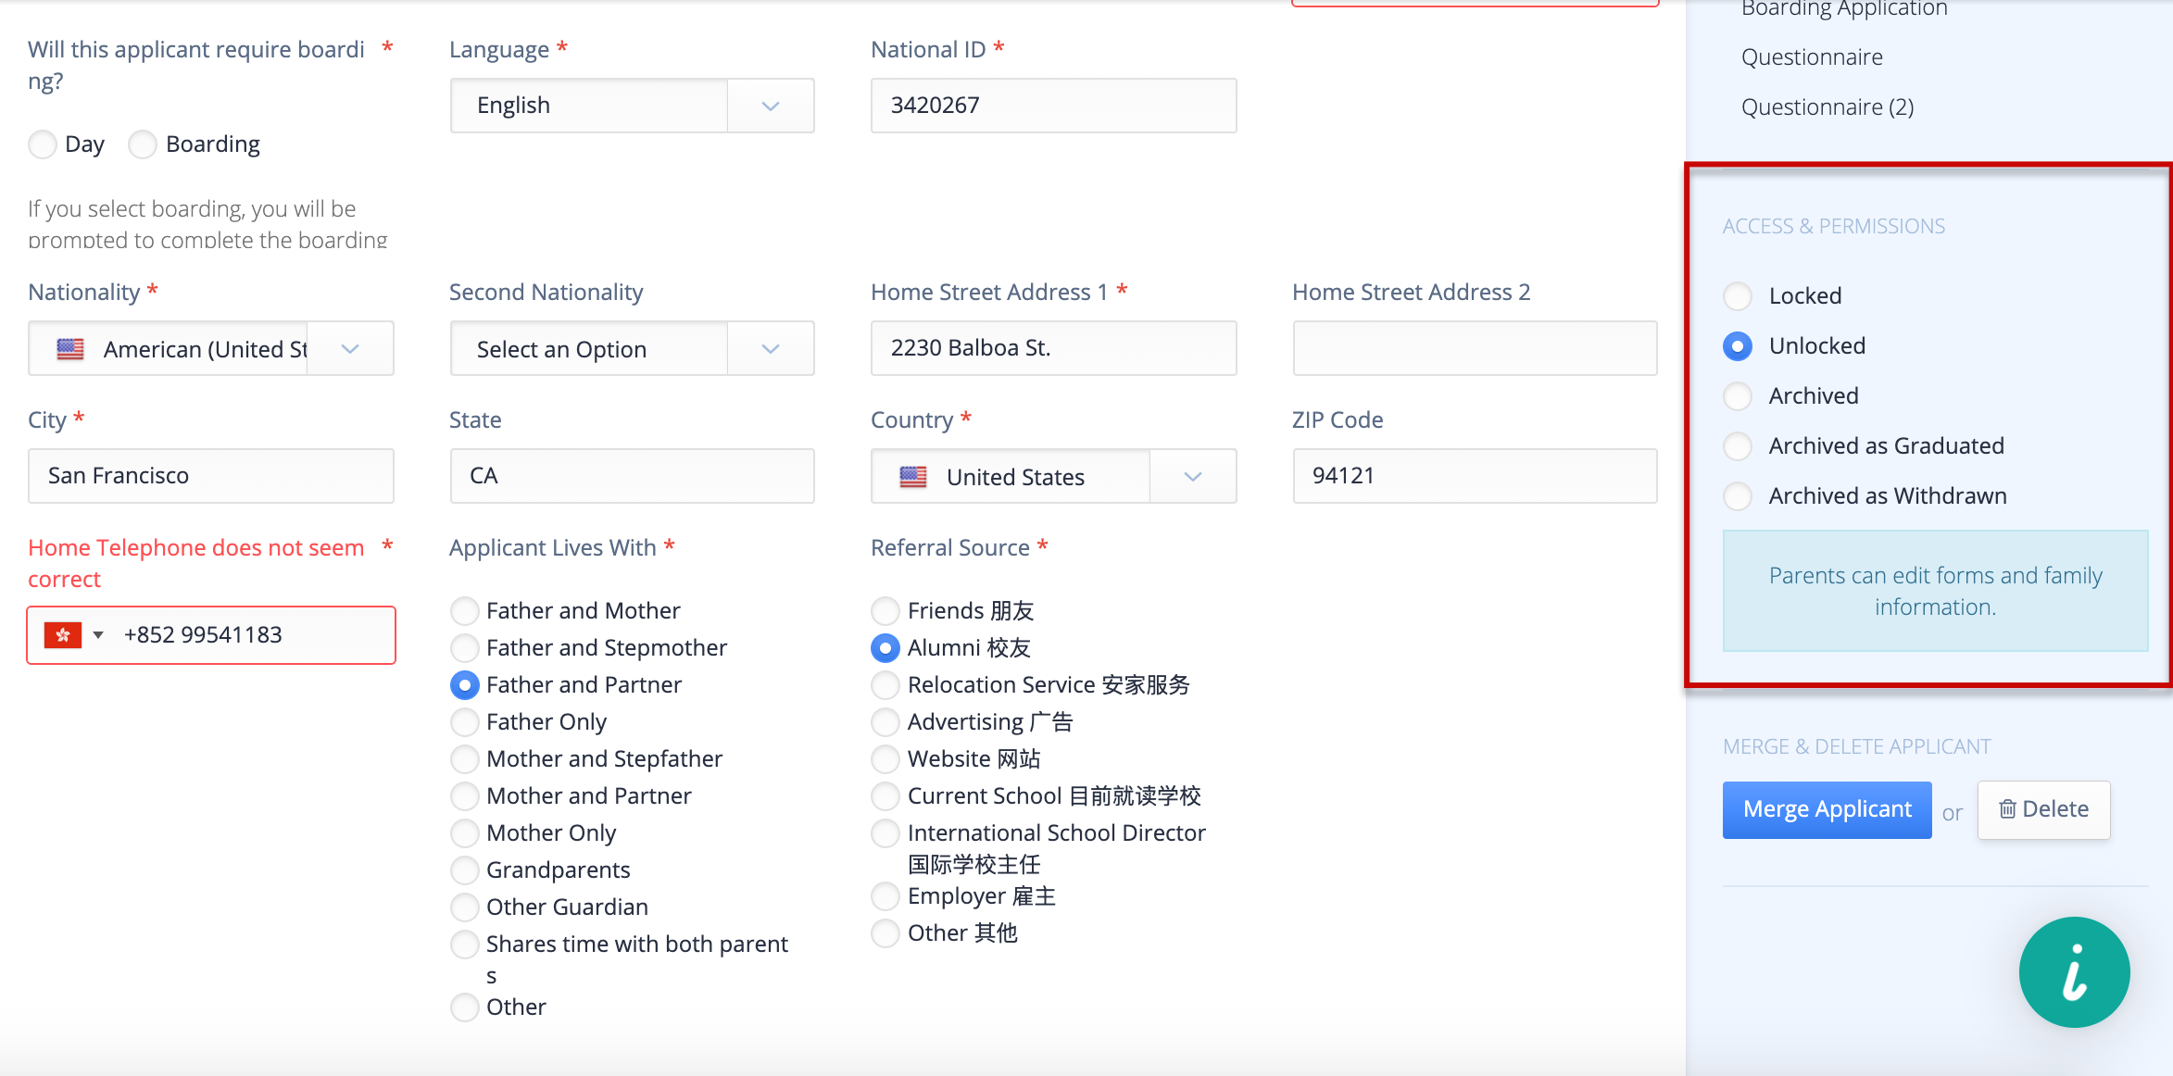This screenshot has height=1076, width=2173.
Task: Click the Merge & Delete Applicant heading
Action: pos(1856,746)
